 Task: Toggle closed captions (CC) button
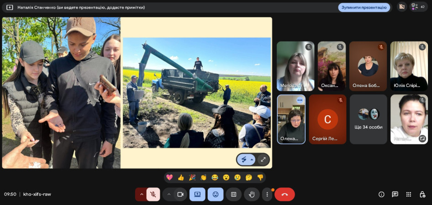(x=233, y=195)
